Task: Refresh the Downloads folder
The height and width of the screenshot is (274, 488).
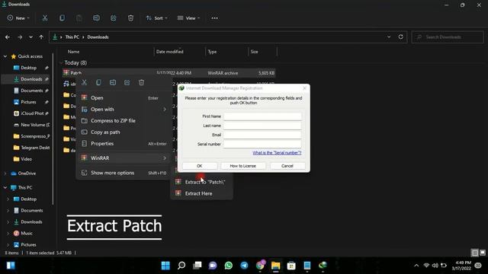Action: 400,37
